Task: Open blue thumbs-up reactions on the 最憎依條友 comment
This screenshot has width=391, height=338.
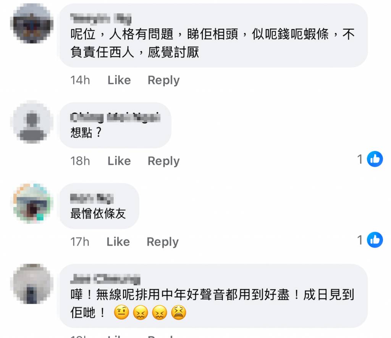Action: [375, 240]
